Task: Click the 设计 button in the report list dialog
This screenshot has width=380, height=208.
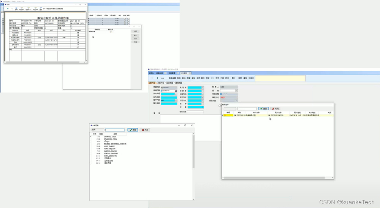Action: point(136,38)
